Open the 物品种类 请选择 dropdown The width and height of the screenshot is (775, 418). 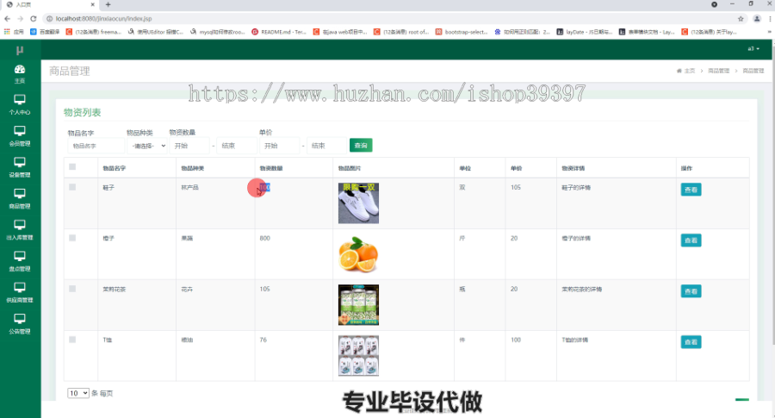tap(146, 146)
